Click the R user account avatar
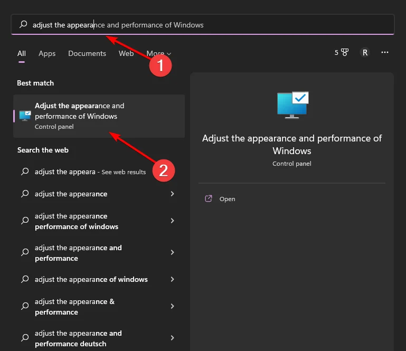406x351 pixels. click(x=364, y=53)
